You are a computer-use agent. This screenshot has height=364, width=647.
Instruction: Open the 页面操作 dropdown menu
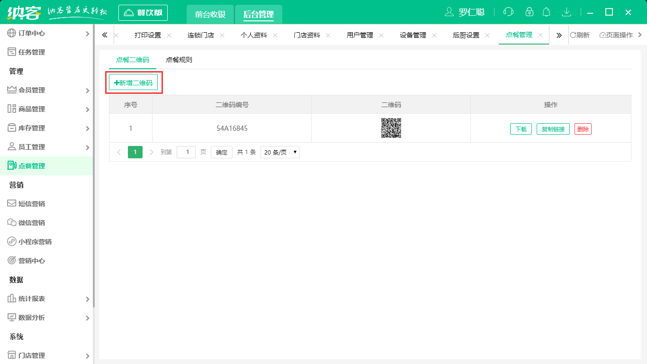pyautogui.click(x=616, y=35)
